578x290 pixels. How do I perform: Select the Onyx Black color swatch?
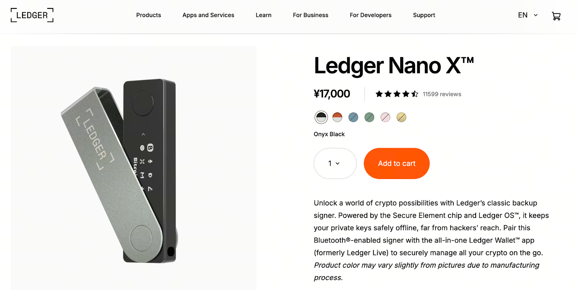point(321,117)
